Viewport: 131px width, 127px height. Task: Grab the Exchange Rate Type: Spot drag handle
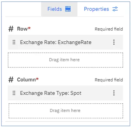[x=14, y=93]
